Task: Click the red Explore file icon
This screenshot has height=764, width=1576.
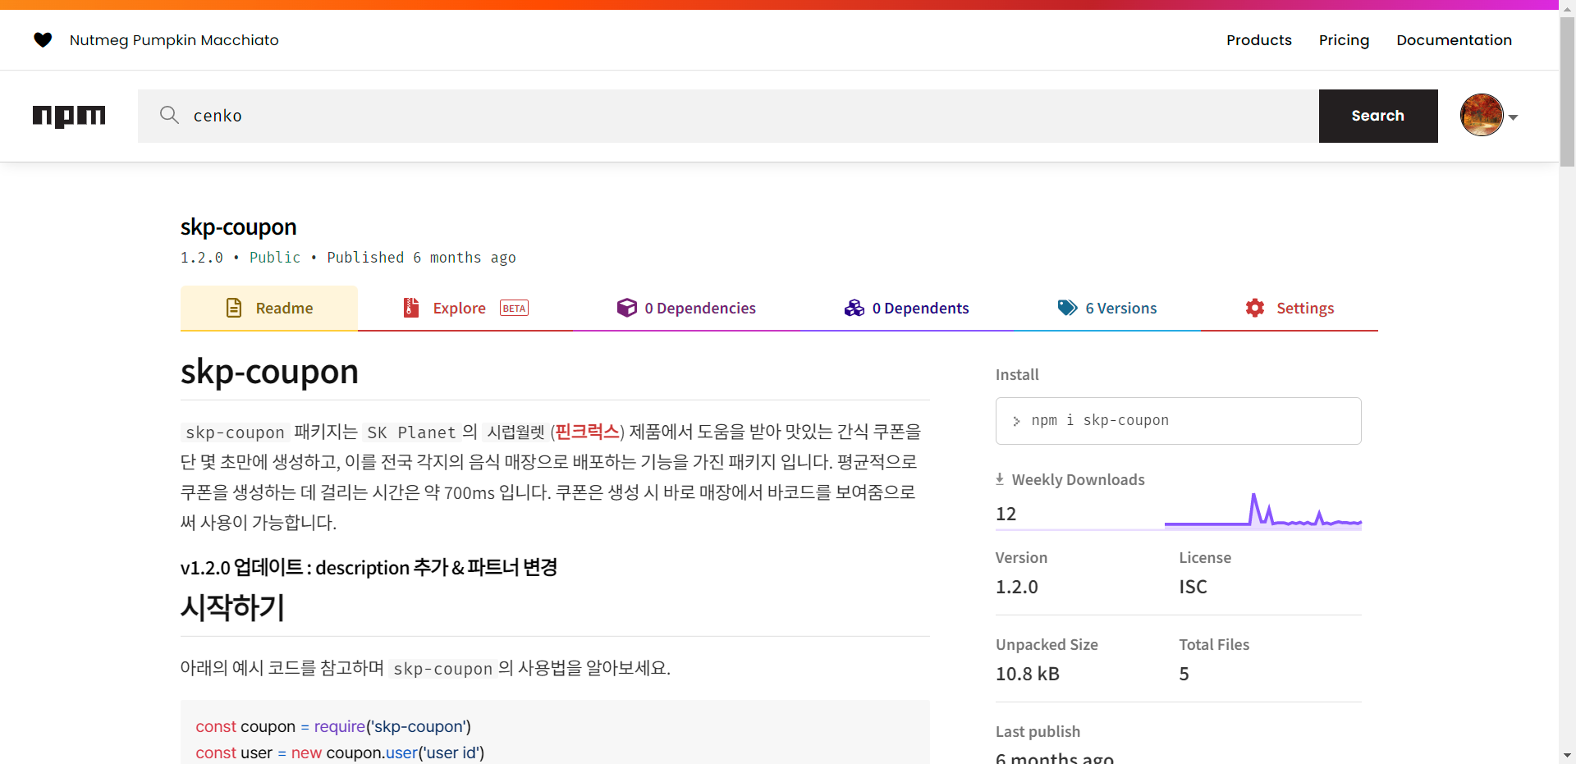Action: (x=411, y=308)
